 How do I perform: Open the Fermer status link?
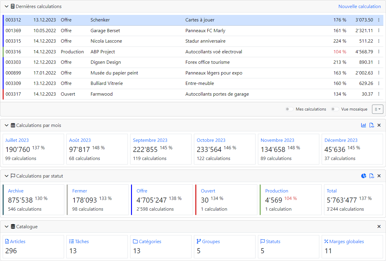80,191
